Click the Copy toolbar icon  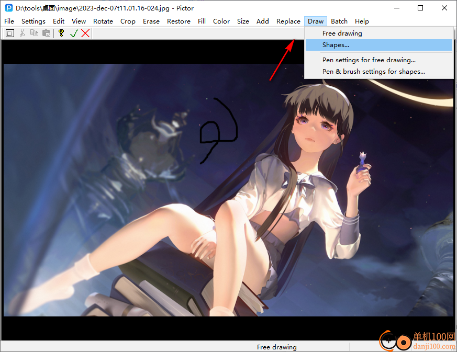pyautogui.click(x=34, y=33)
